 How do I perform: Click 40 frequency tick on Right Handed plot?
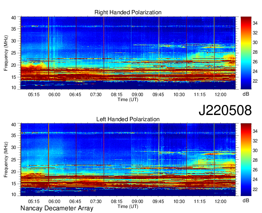13,18
